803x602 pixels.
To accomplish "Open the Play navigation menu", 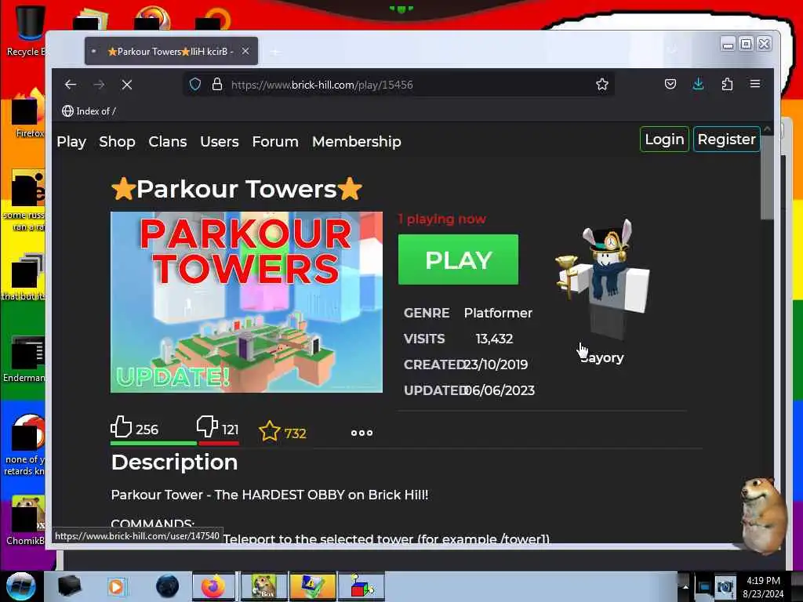I will click(71, 142).
